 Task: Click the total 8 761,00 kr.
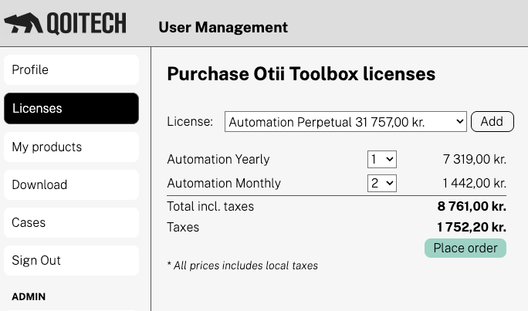pyautogui.click(x=472, y=206)
